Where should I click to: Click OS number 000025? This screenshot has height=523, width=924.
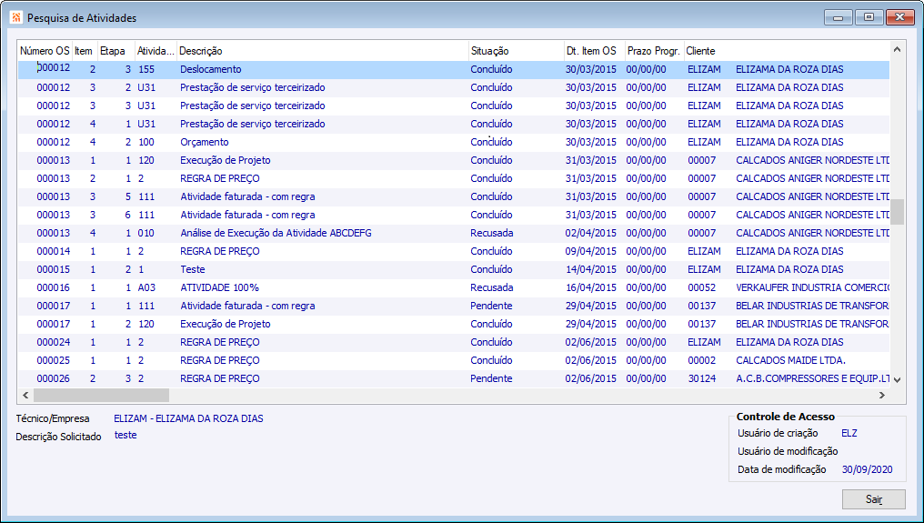53,360
